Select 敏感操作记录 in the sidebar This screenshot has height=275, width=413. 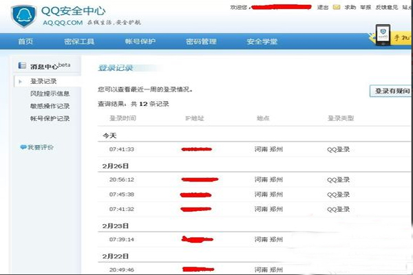click(x=50, y=106)
